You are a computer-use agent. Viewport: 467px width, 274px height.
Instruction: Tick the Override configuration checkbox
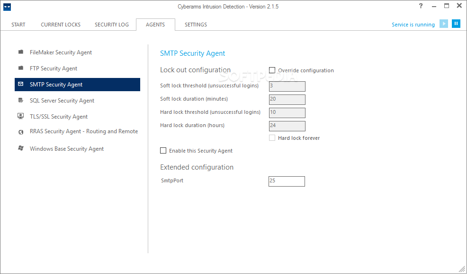point(272,70)
